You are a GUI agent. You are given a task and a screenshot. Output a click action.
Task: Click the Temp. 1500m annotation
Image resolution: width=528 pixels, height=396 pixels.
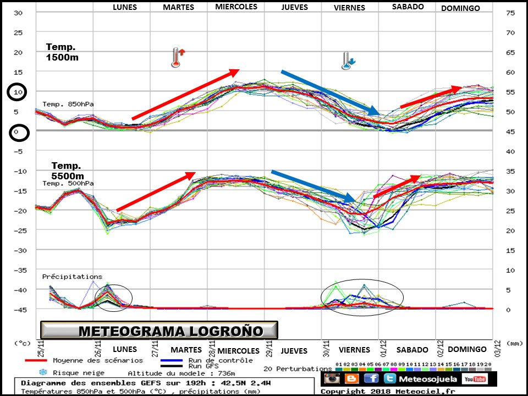[x=62, y=52]
